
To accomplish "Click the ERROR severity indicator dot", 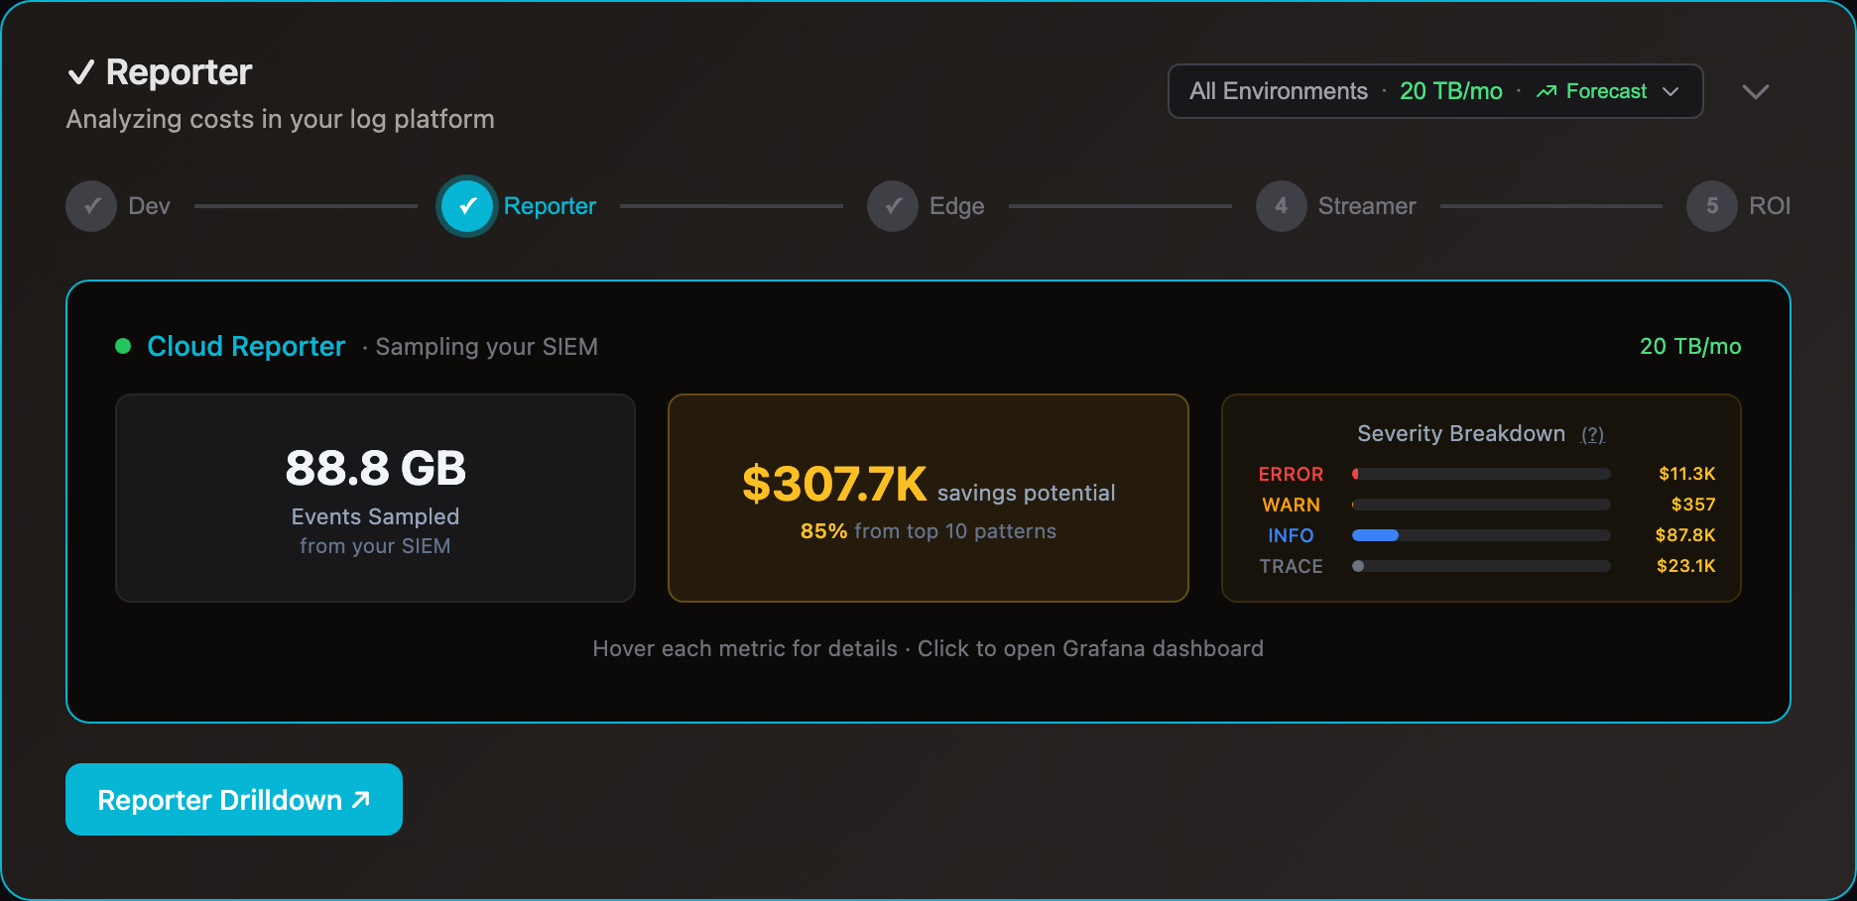I will point(1356,474).
